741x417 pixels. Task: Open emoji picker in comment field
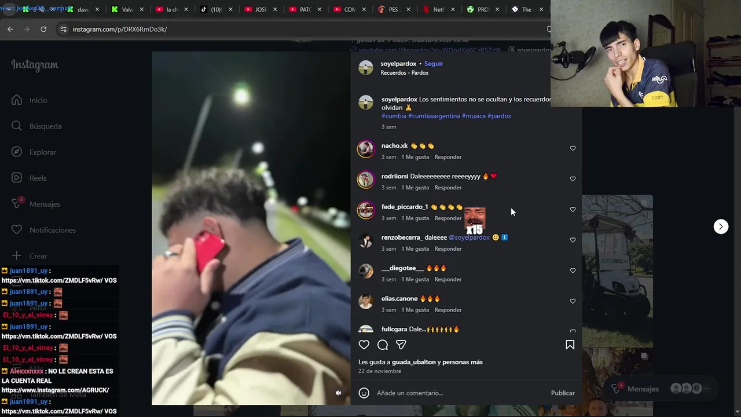(x=364, y=393)
